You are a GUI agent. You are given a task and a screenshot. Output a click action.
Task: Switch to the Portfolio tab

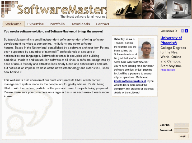(x=57, y=24)
